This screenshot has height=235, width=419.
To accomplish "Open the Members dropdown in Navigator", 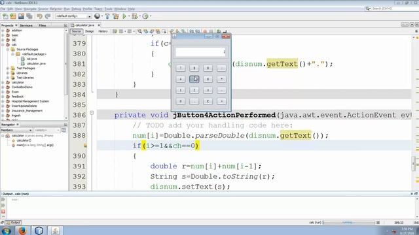I will coord(16,130).
